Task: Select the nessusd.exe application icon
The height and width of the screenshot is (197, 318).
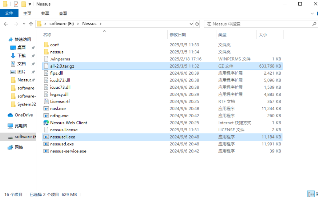Action: click(x=46, y=144)
